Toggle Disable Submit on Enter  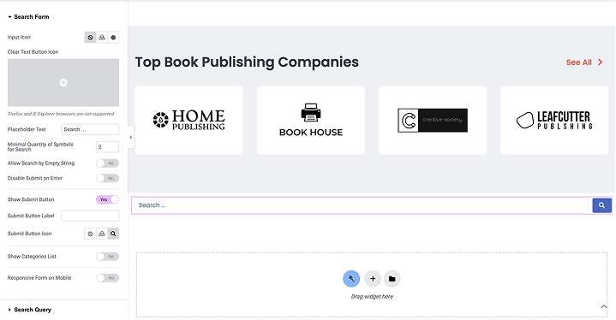(107, 178)
